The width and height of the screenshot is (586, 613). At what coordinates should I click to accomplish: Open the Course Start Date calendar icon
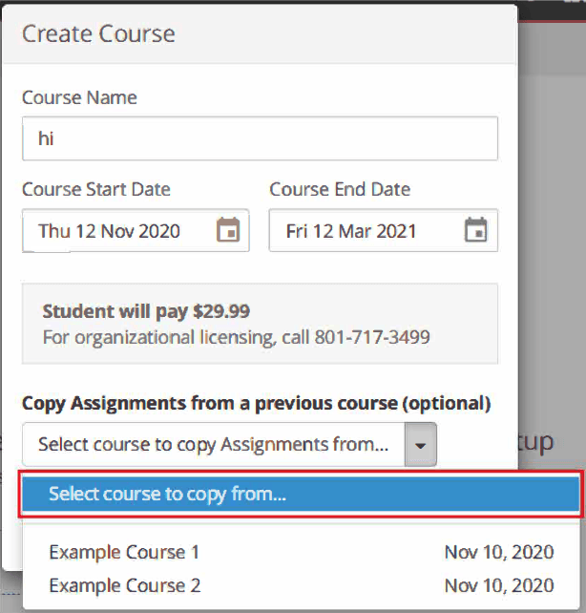pyautogui.click(x=228, y=230)
